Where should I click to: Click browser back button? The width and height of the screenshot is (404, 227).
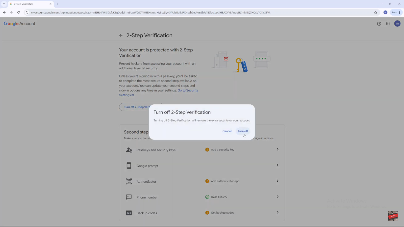click(4, 12)
